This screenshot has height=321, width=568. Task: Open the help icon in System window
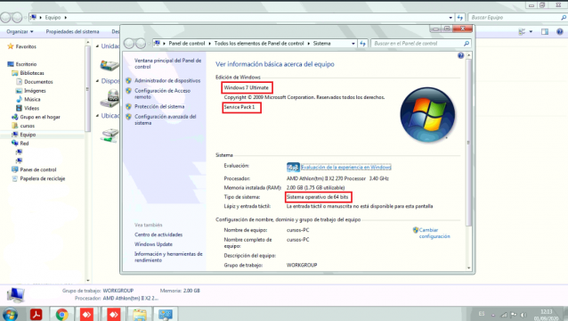(460, 55)
